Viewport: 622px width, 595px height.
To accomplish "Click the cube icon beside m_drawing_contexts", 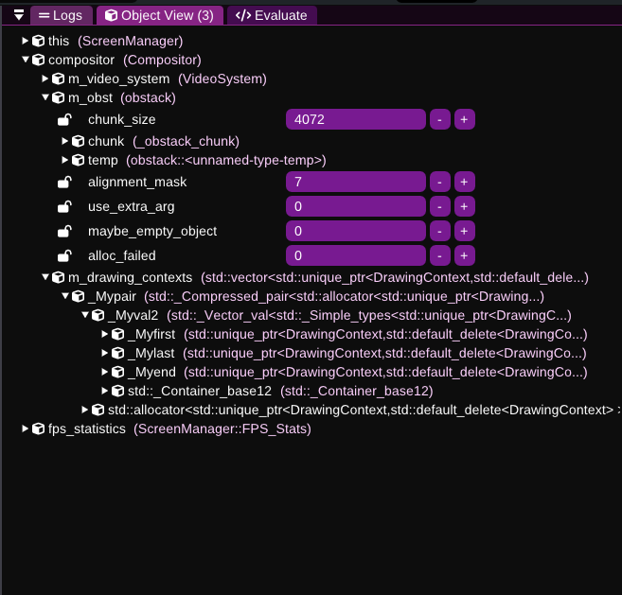I will (58, 277).
